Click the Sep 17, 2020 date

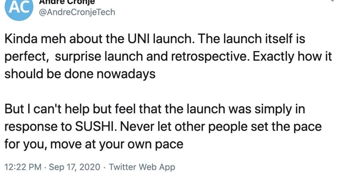coord(75,166)
